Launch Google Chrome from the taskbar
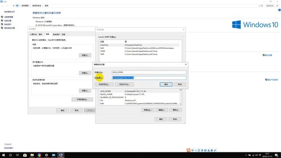The height and width of the screenshot is (158, 281). pos(39,155)
